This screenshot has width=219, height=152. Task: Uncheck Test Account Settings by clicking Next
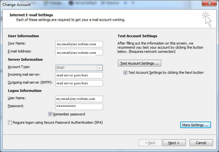[x=125, y=73]
